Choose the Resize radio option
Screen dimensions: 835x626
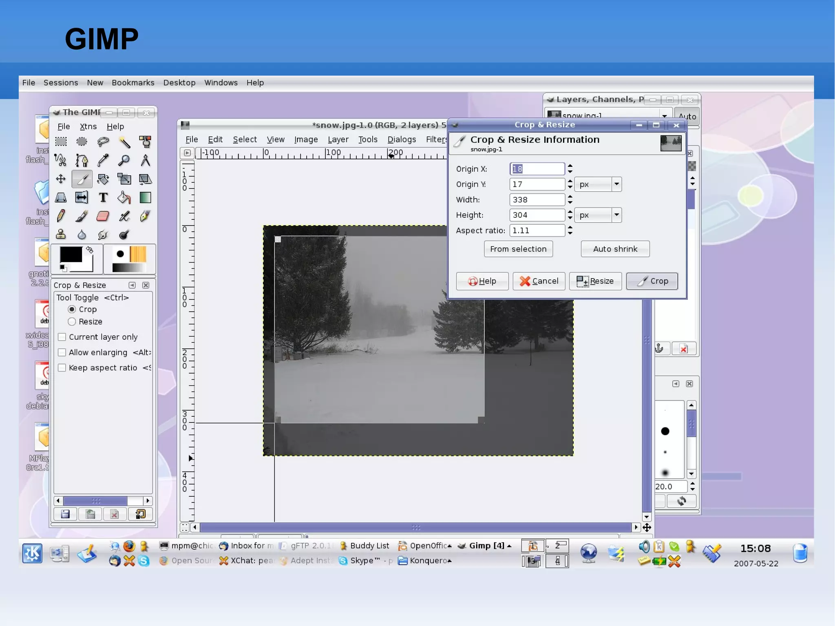click(72, 321)
